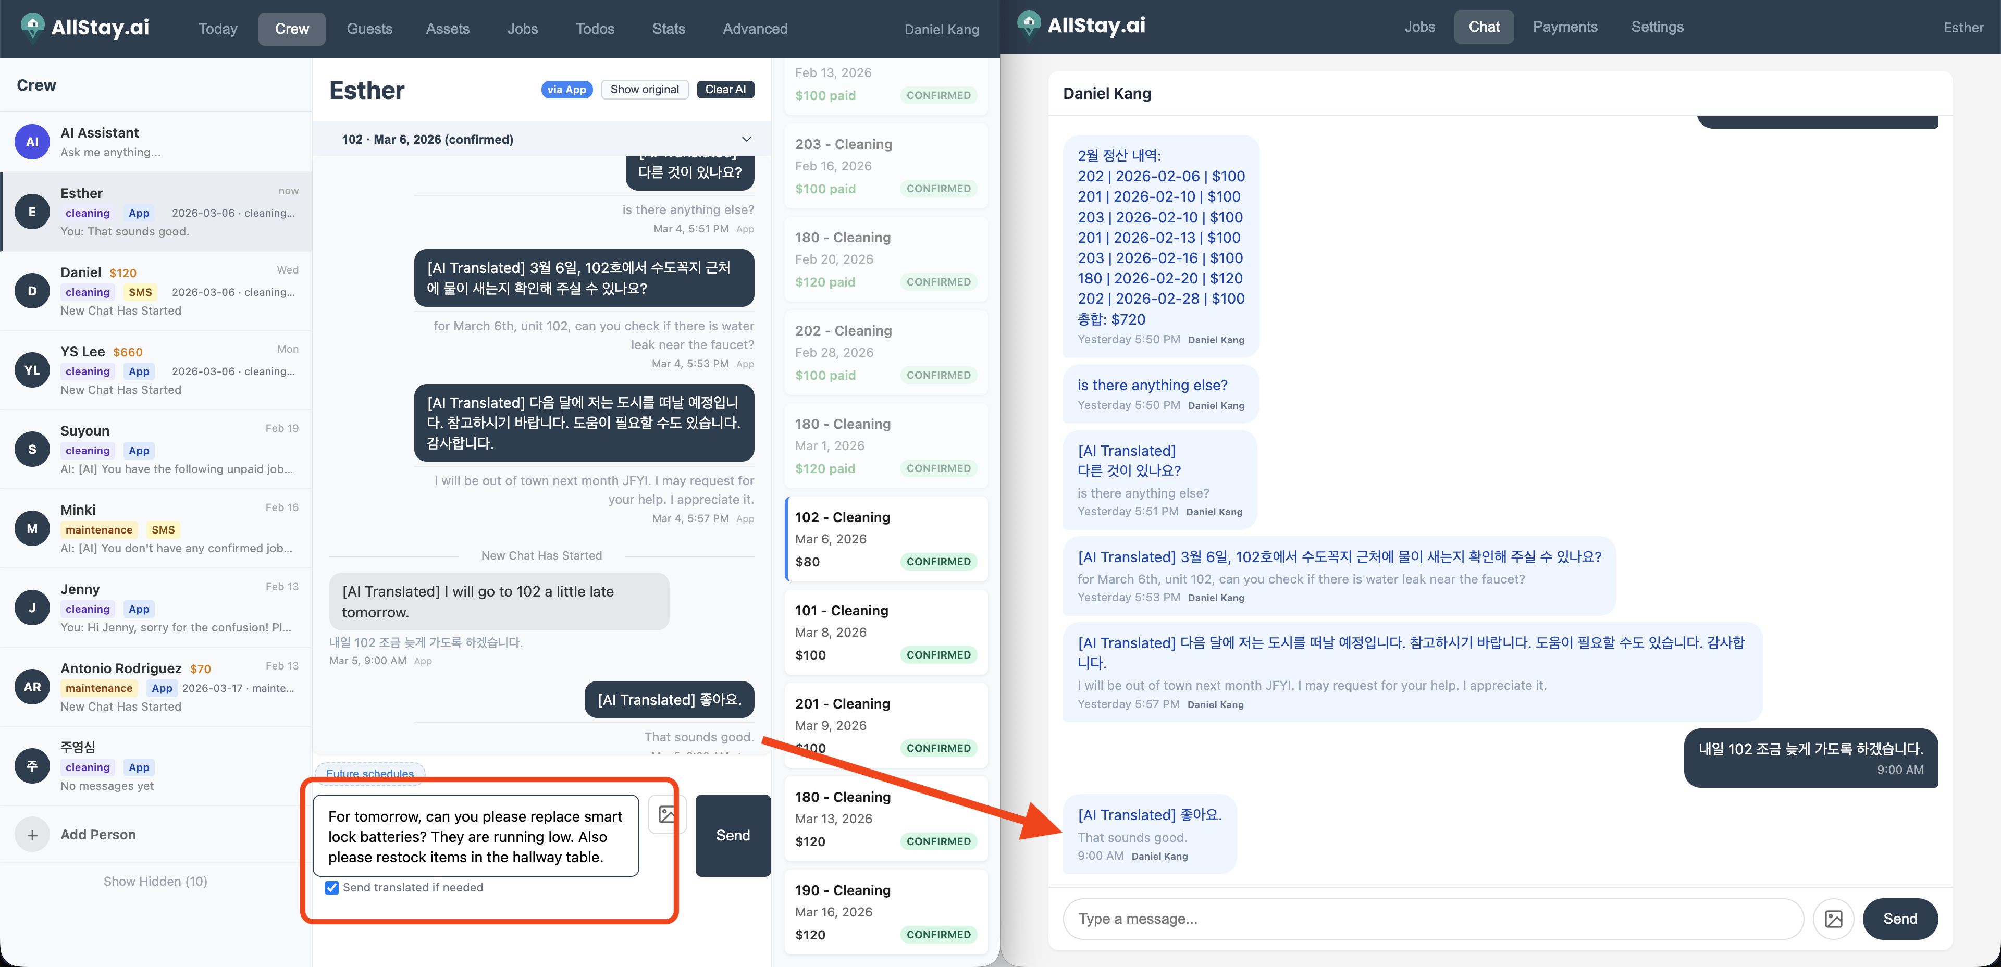Click the AllStay.ai logo in the left window

[84, 28]
